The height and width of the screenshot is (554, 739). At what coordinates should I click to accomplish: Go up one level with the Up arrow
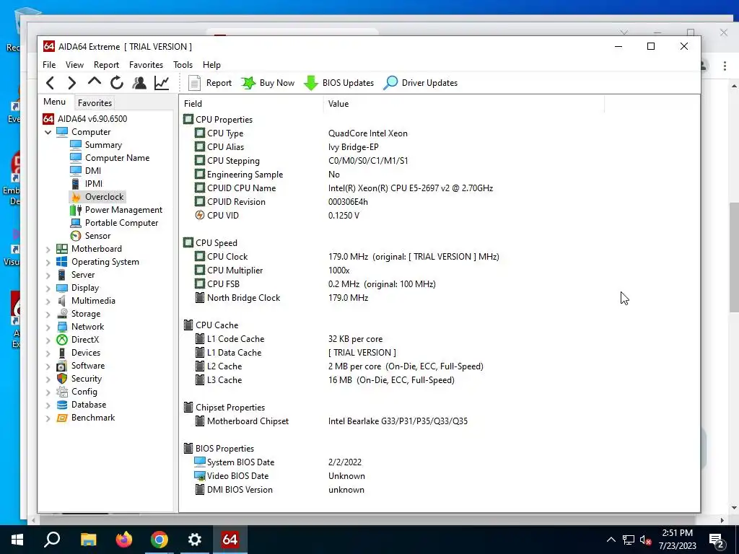click(95, 82)
